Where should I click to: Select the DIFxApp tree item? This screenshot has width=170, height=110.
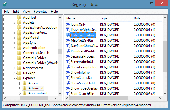(x=29, y=73)
